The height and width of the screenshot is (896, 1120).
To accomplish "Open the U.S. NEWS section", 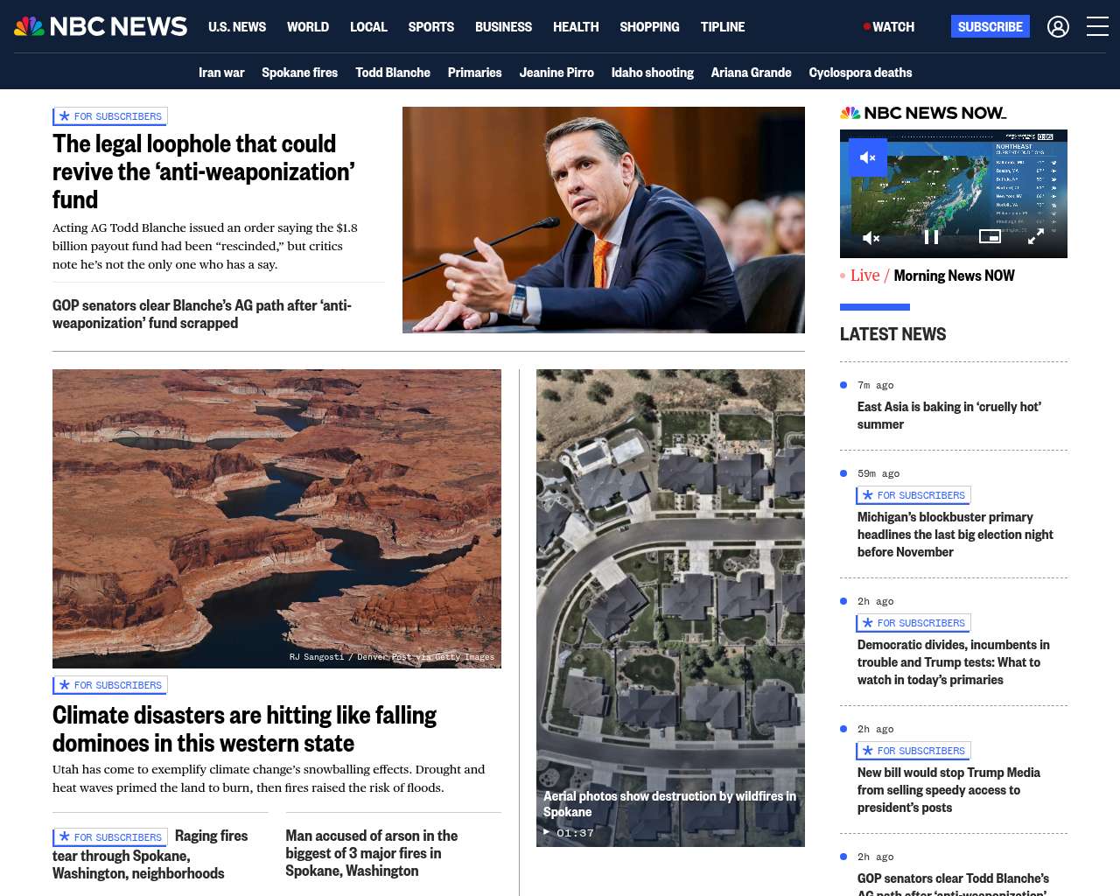I will [237, 27].
